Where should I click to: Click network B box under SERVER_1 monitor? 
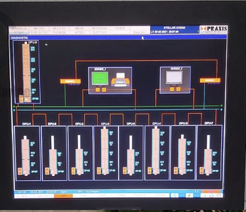tap(104, 90)
